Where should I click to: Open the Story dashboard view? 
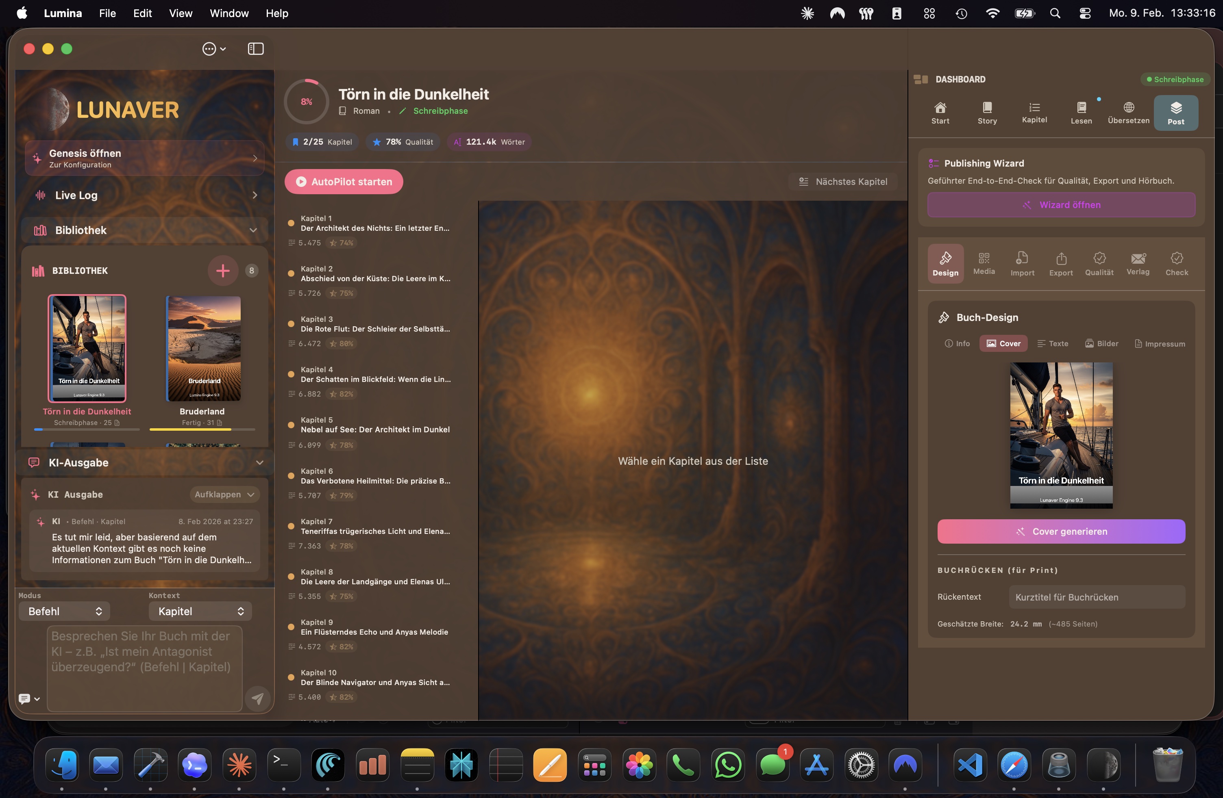[987, 113]
